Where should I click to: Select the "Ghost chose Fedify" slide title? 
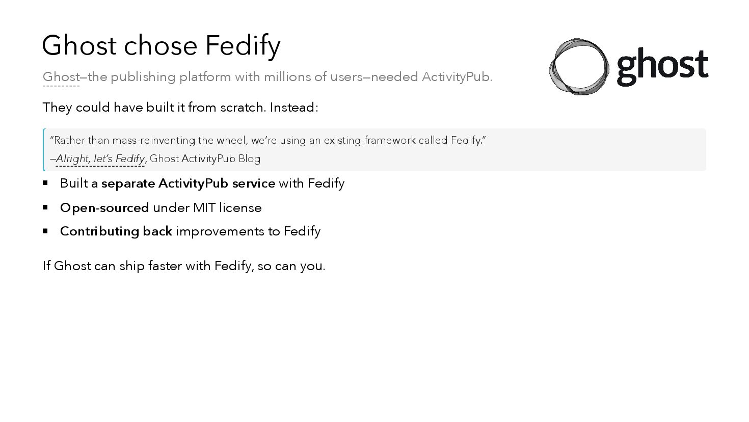coord(161,45)
